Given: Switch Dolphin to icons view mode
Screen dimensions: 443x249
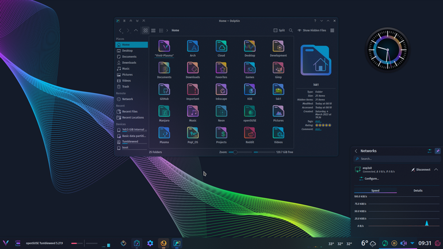Looking at the screenshot, I should (x=146, y=30).
